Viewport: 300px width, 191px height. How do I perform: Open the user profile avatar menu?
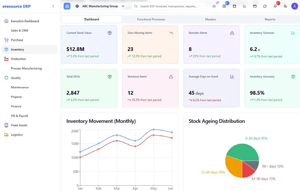(x=295, y=6)
